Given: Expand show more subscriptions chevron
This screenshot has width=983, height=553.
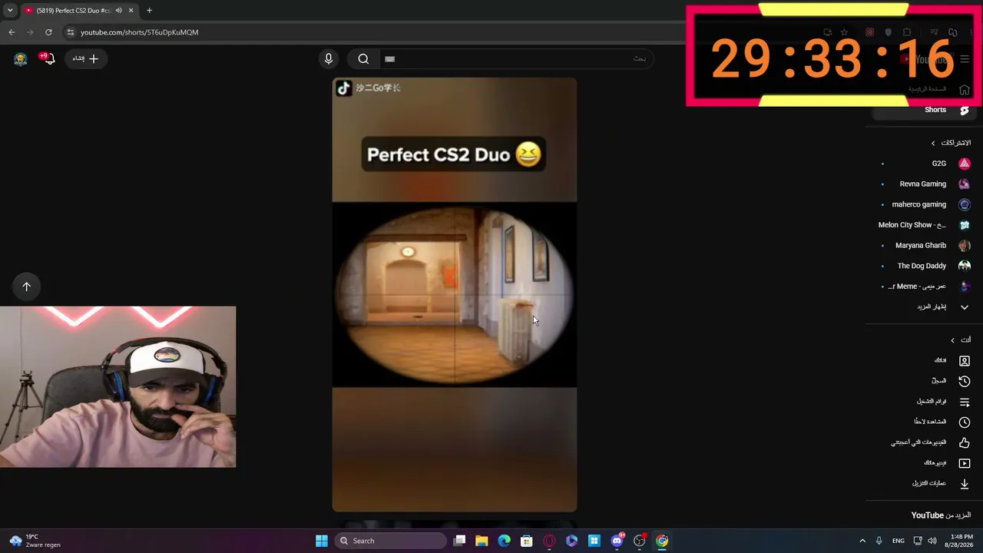Looking at the screenshot, I should click(965, 307).
